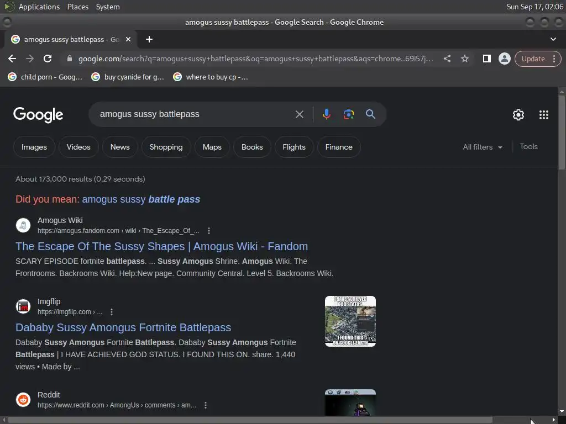This screenshot has height=424, width=566.
Task: Follow the 'amogus sussy battle pass' suggestion
Action: click(141, 199)
